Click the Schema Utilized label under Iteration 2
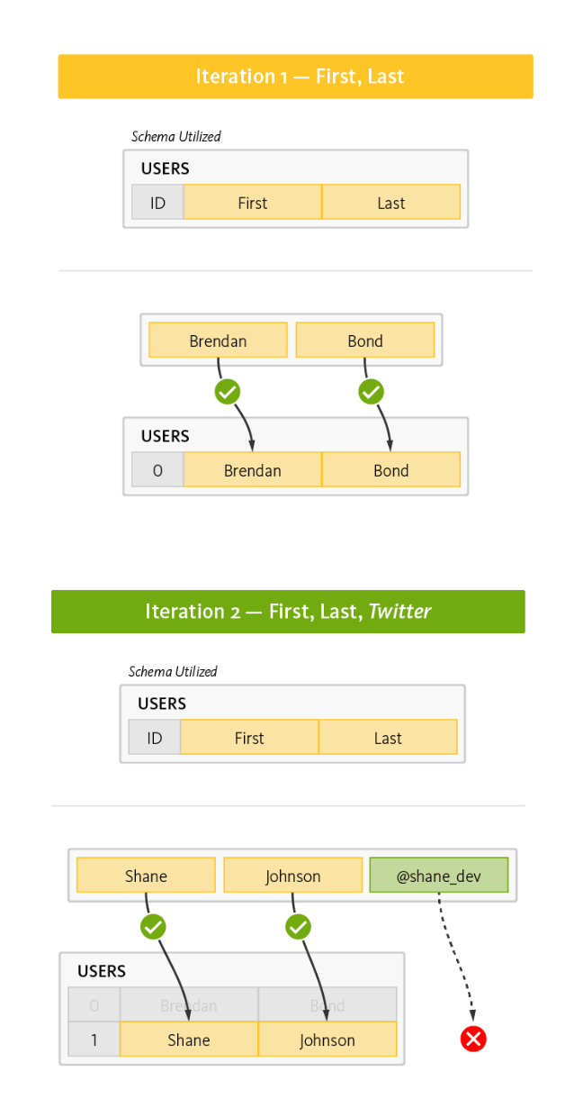 (x=173, y=671)
